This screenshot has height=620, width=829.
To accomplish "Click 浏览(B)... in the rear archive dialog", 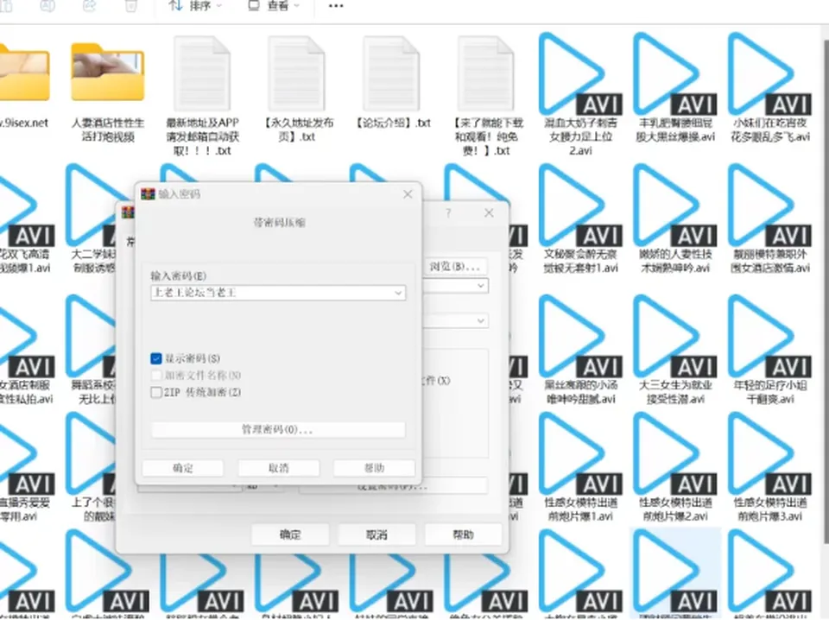I will [x=456, y=267].
